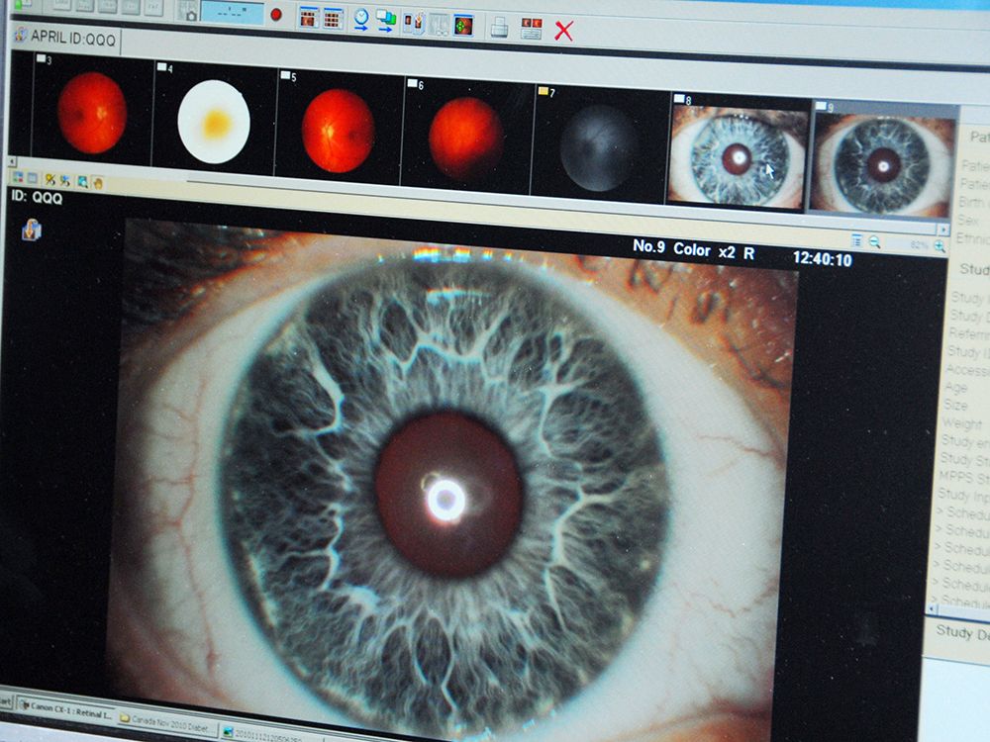This screenshot has width=990, height=742.
Task: Toggle the checkbox on thumbnail image 7
Action: (x=543, y=90)
